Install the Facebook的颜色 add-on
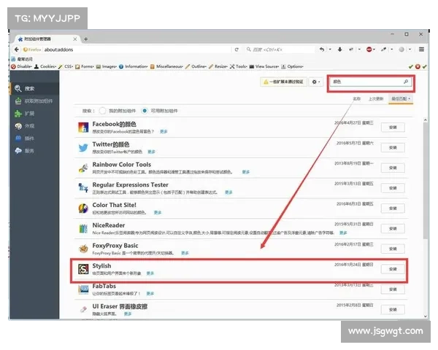Image resolution: width=438 pixels, height=350 pixels. (393, 128)
